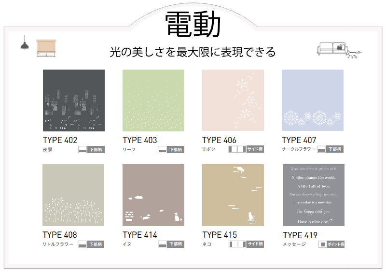
Task: Pick the lavender TYPE 407 circle flower swatch
Action: pos(312,100)
